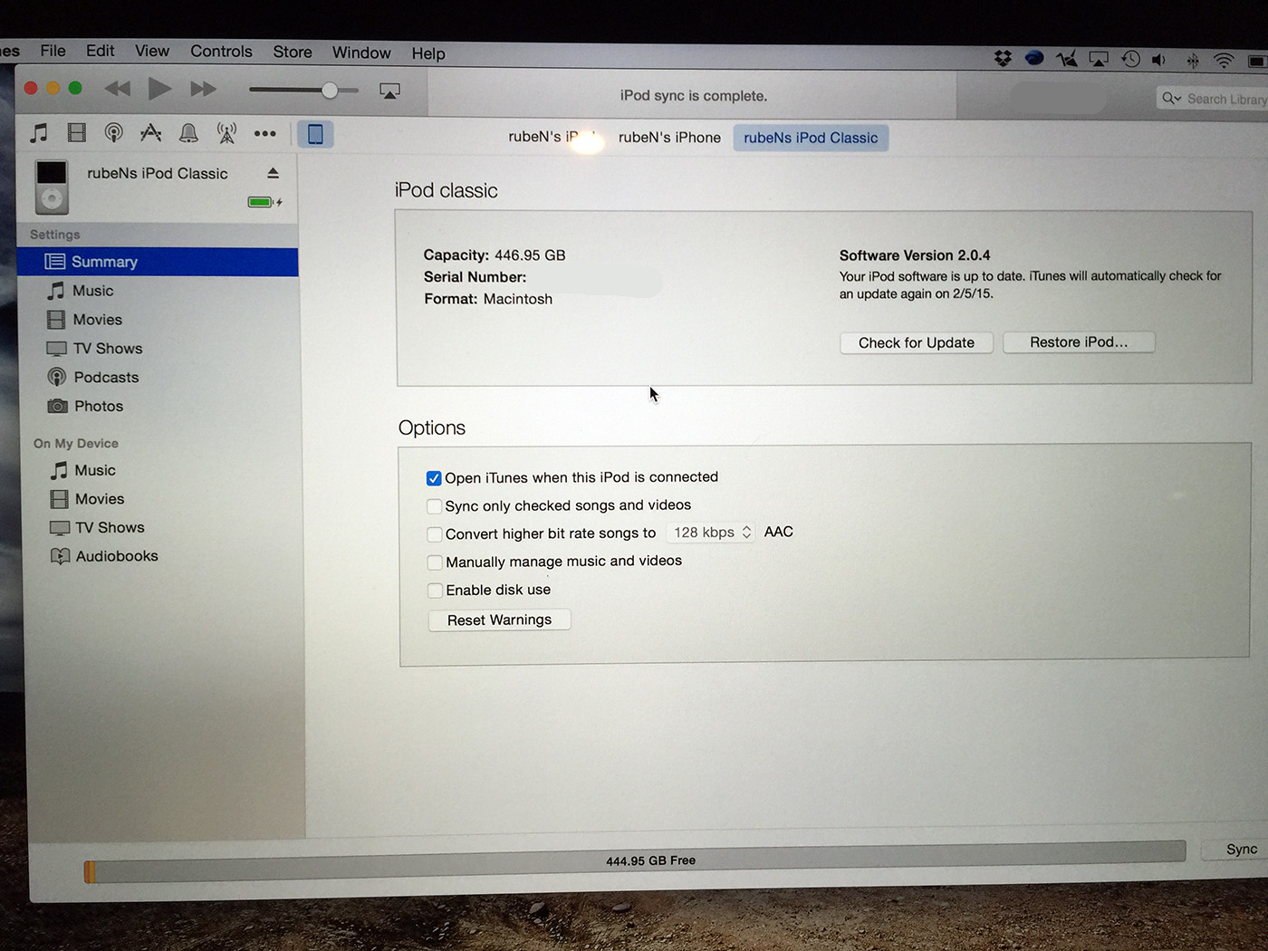
Task: Click the Search Library field
Action: (x=1214, y=98)
